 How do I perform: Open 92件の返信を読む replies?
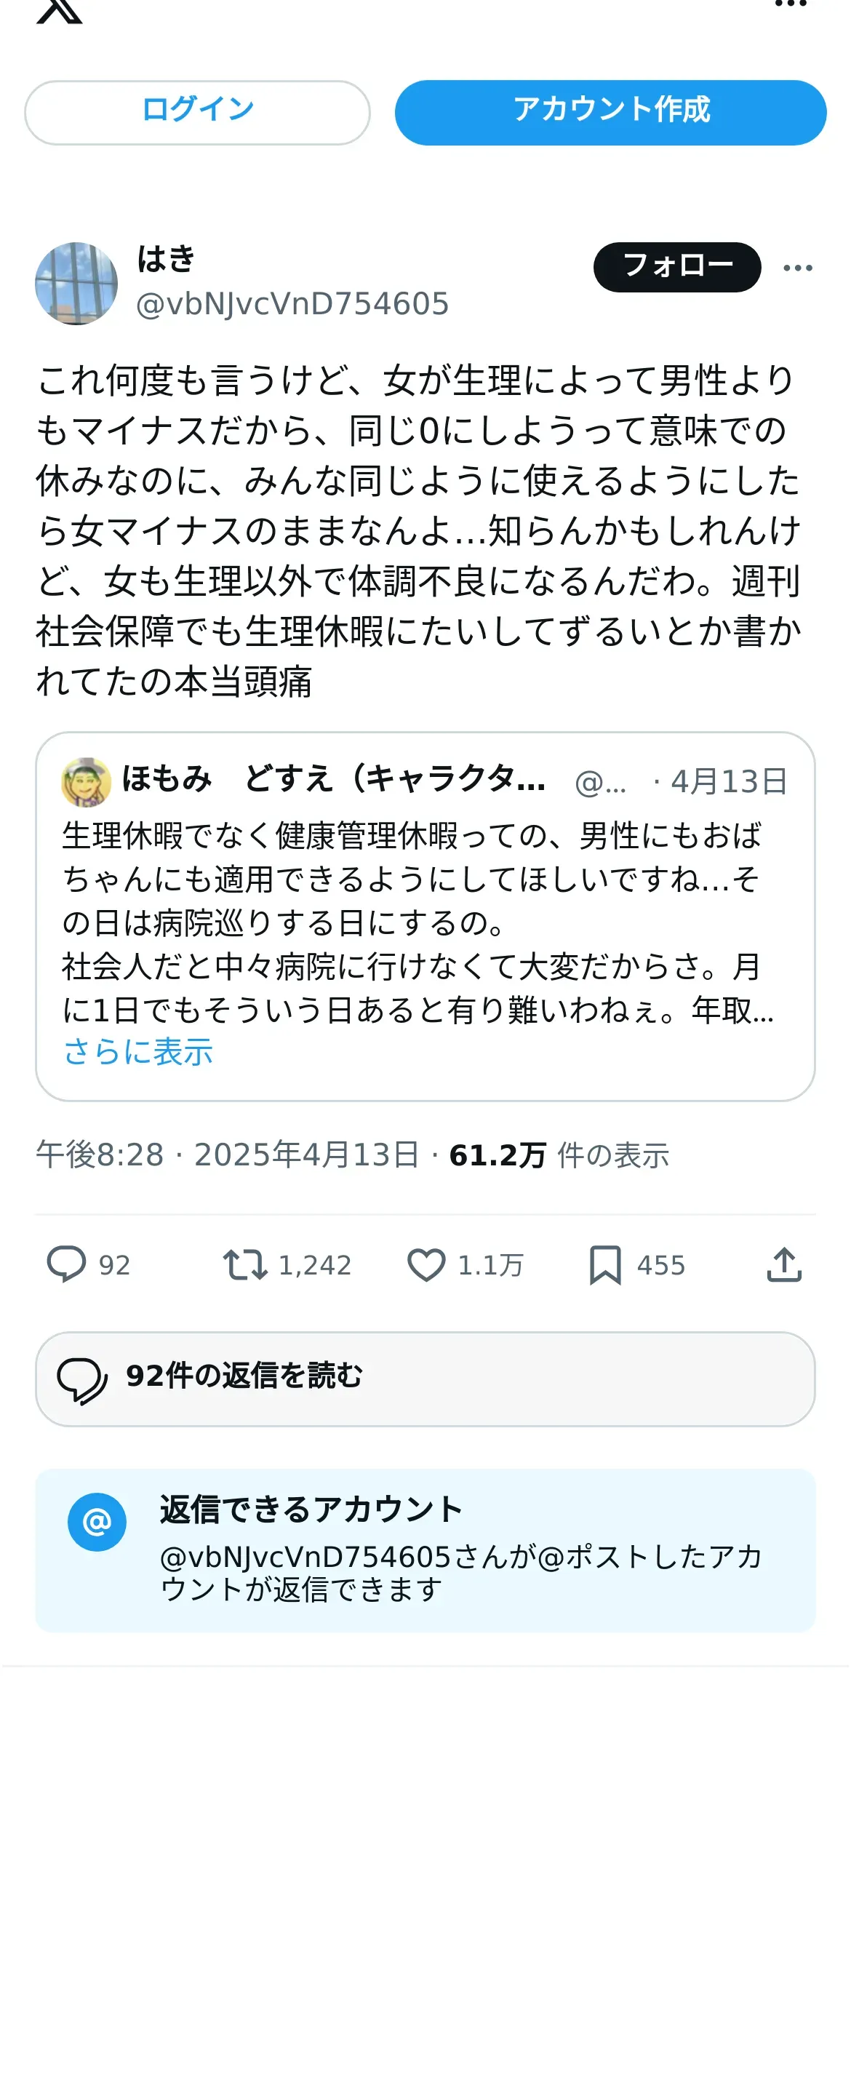pyautogui.click(x=425, y=1379)
